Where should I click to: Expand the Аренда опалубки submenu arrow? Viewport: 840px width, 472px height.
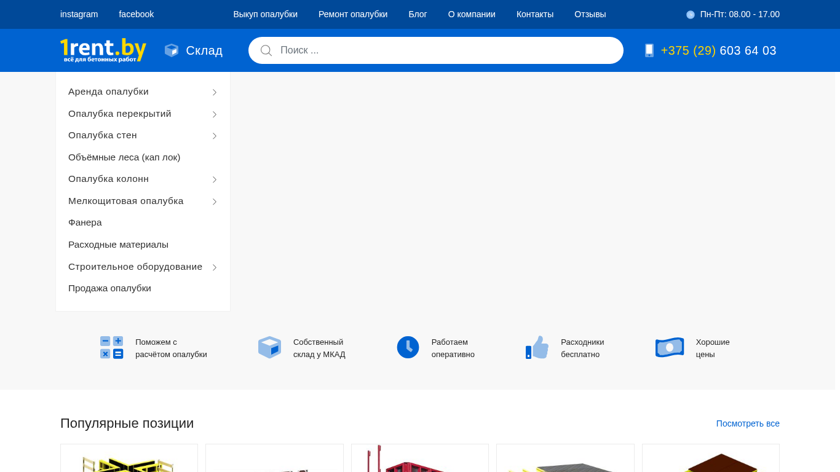pyautogui.click(x=215, y=92)
